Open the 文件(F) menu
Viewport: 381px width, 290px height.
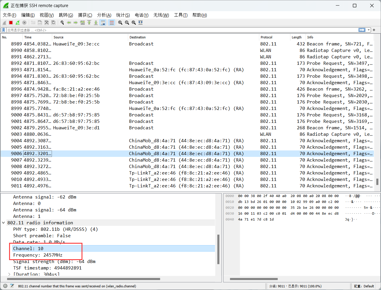(x=9, y=15)
